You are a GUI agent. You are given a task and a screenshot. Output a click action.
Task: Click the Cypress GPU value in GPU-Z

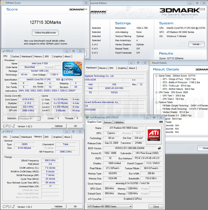point(111,133)
